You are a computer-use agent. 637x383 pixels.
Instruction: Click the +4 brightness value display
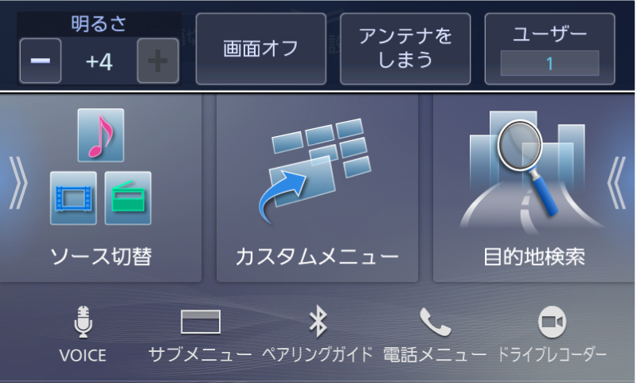tap(99, 62)
